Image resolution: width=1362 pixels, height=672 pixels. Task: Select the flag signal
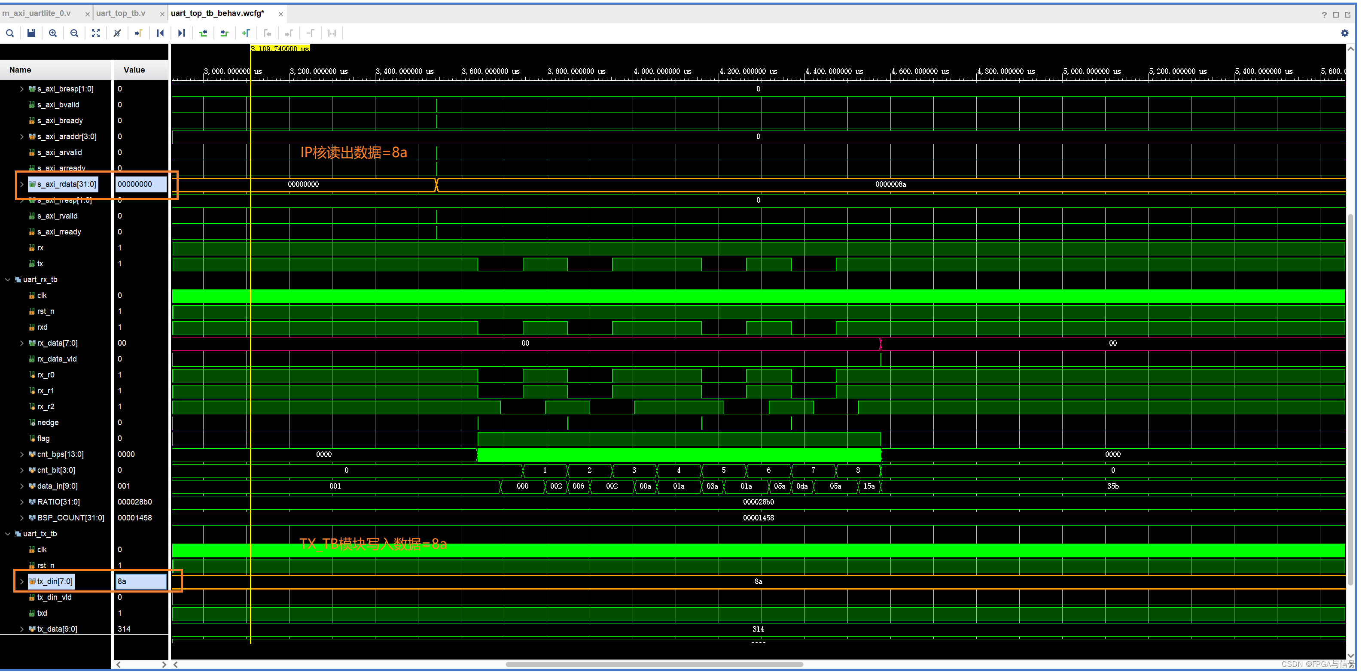43,438
